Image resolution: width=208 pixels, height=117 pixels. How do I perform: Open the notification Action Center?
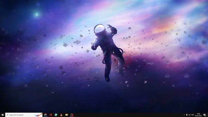204,115
